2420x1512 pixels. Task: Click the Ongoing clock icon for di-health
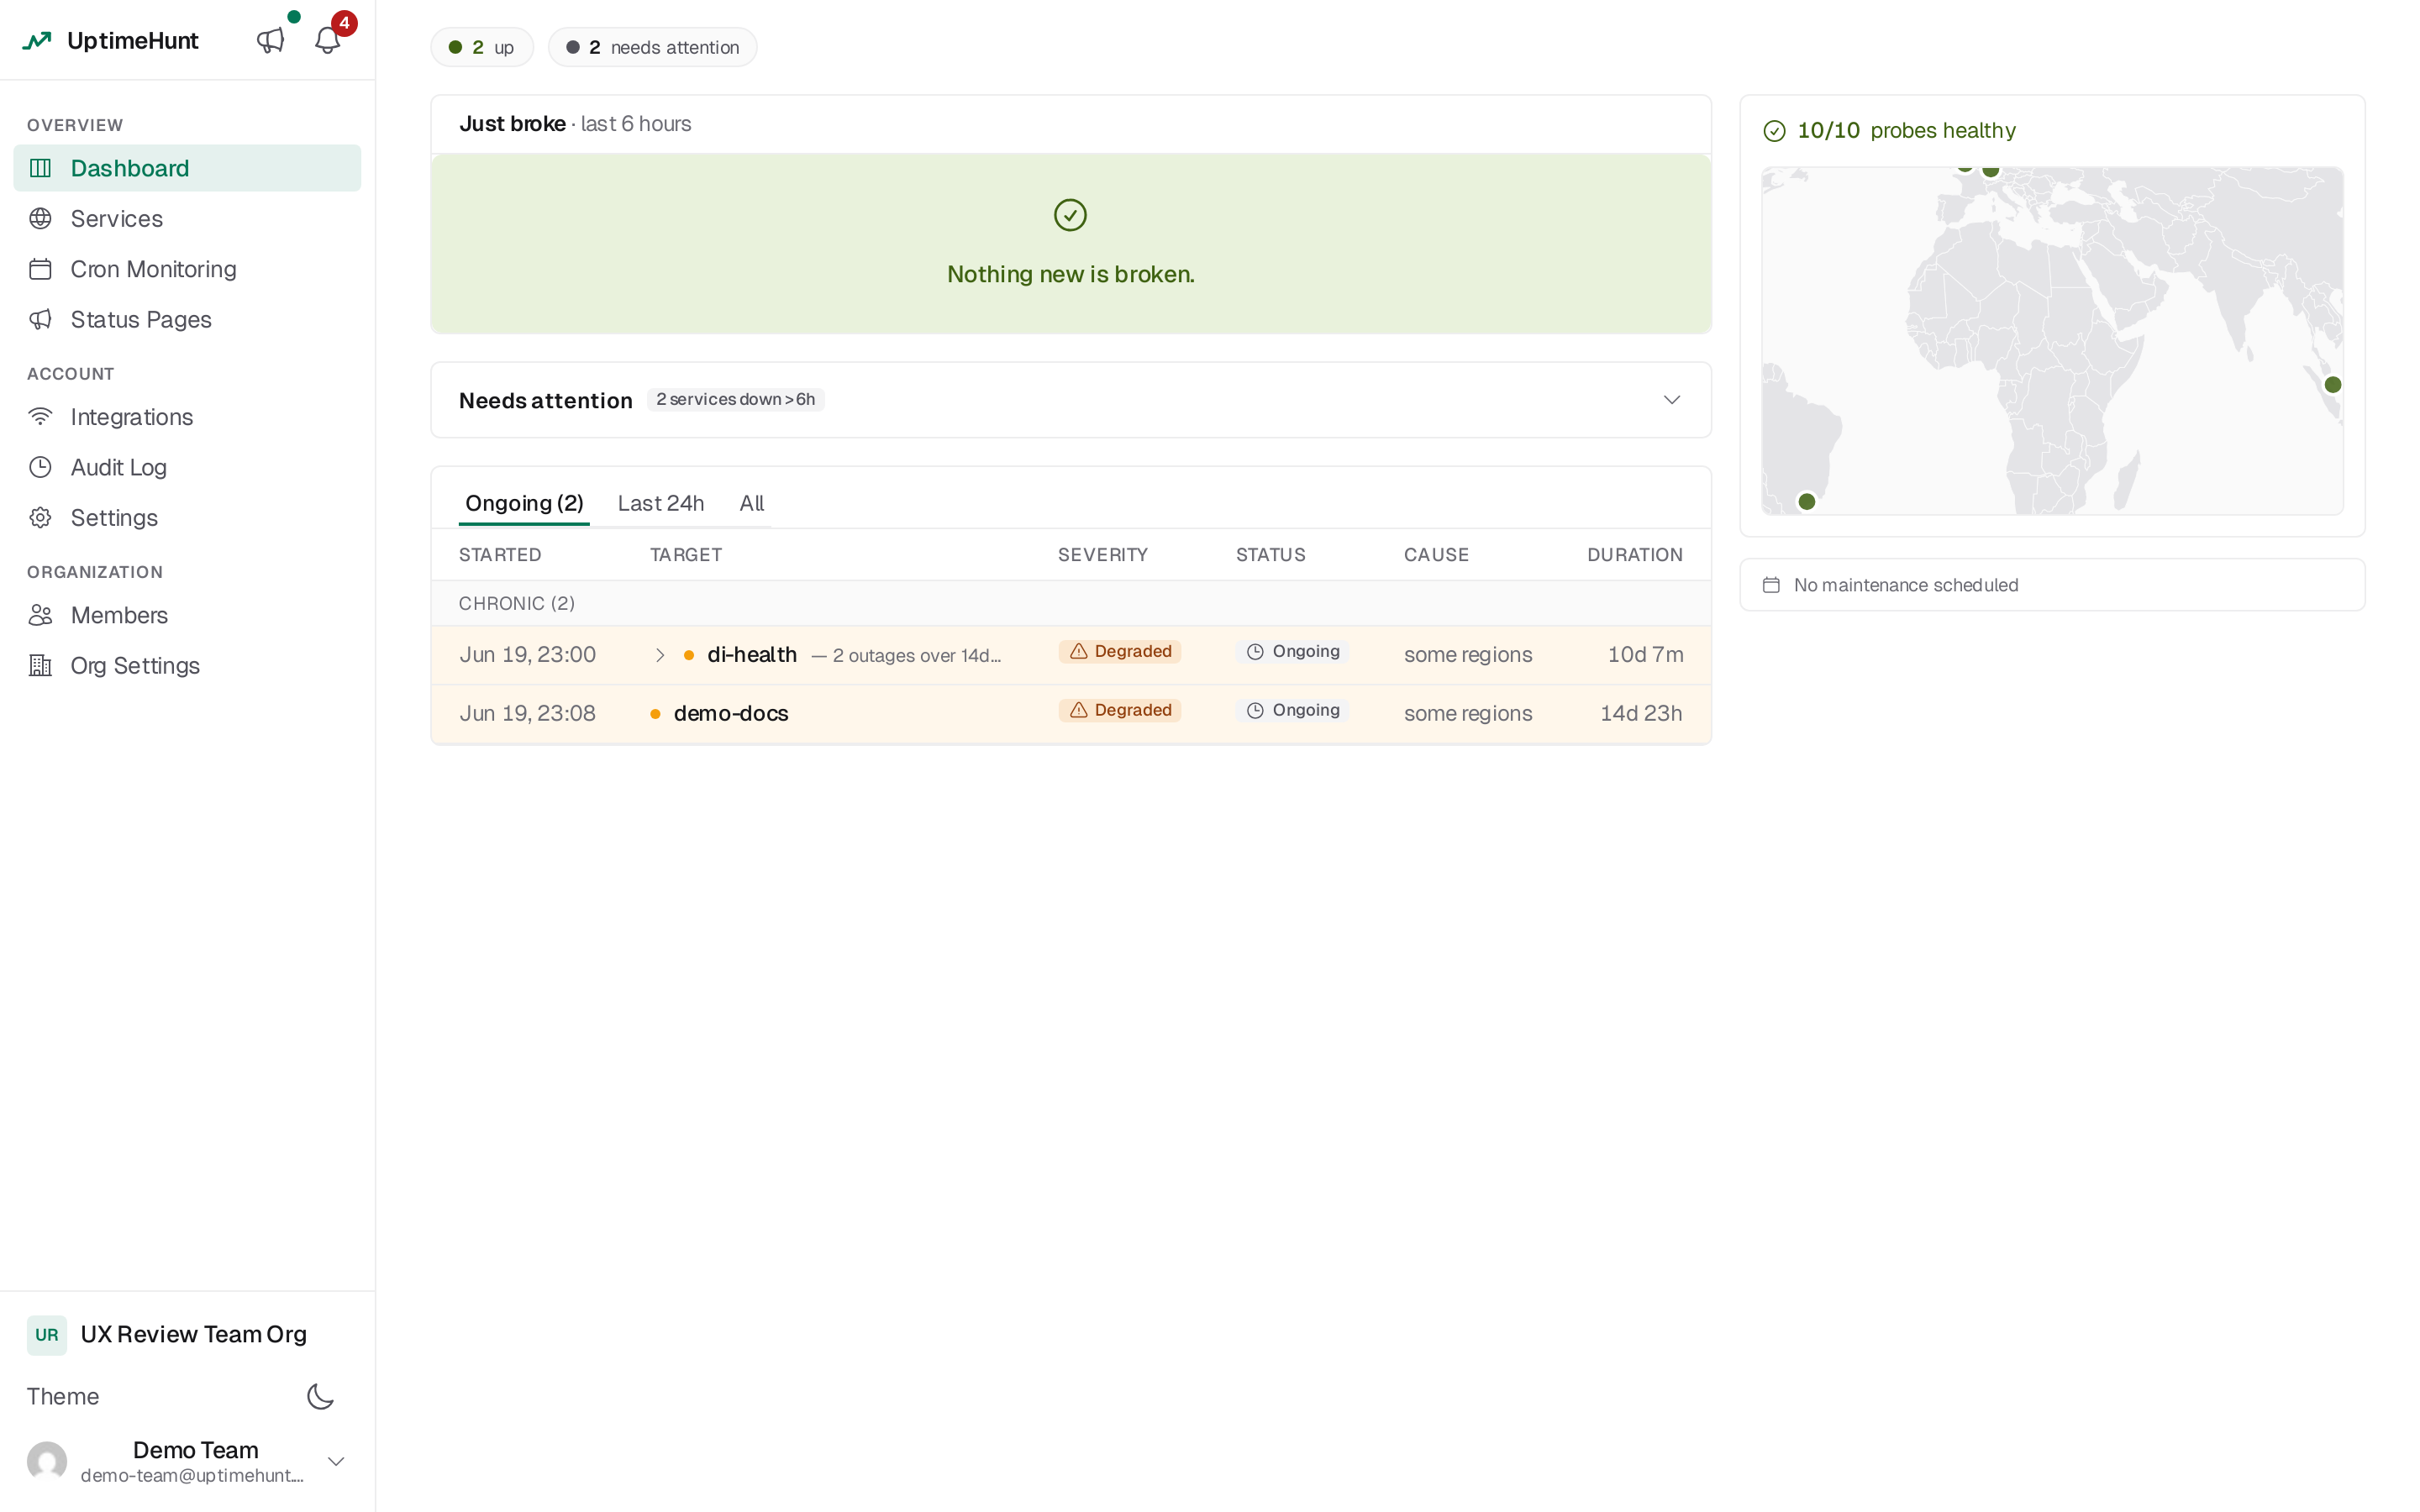click(x=1255, y=652)
